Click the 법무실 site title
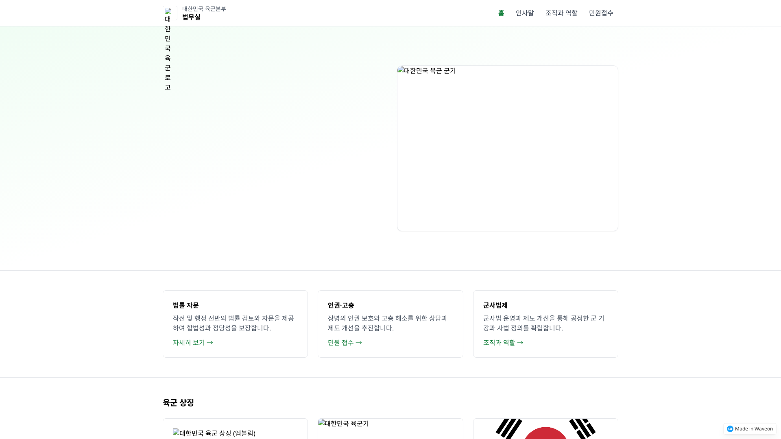The height and width of the screenshot is (439, 781). click(191, 17)
